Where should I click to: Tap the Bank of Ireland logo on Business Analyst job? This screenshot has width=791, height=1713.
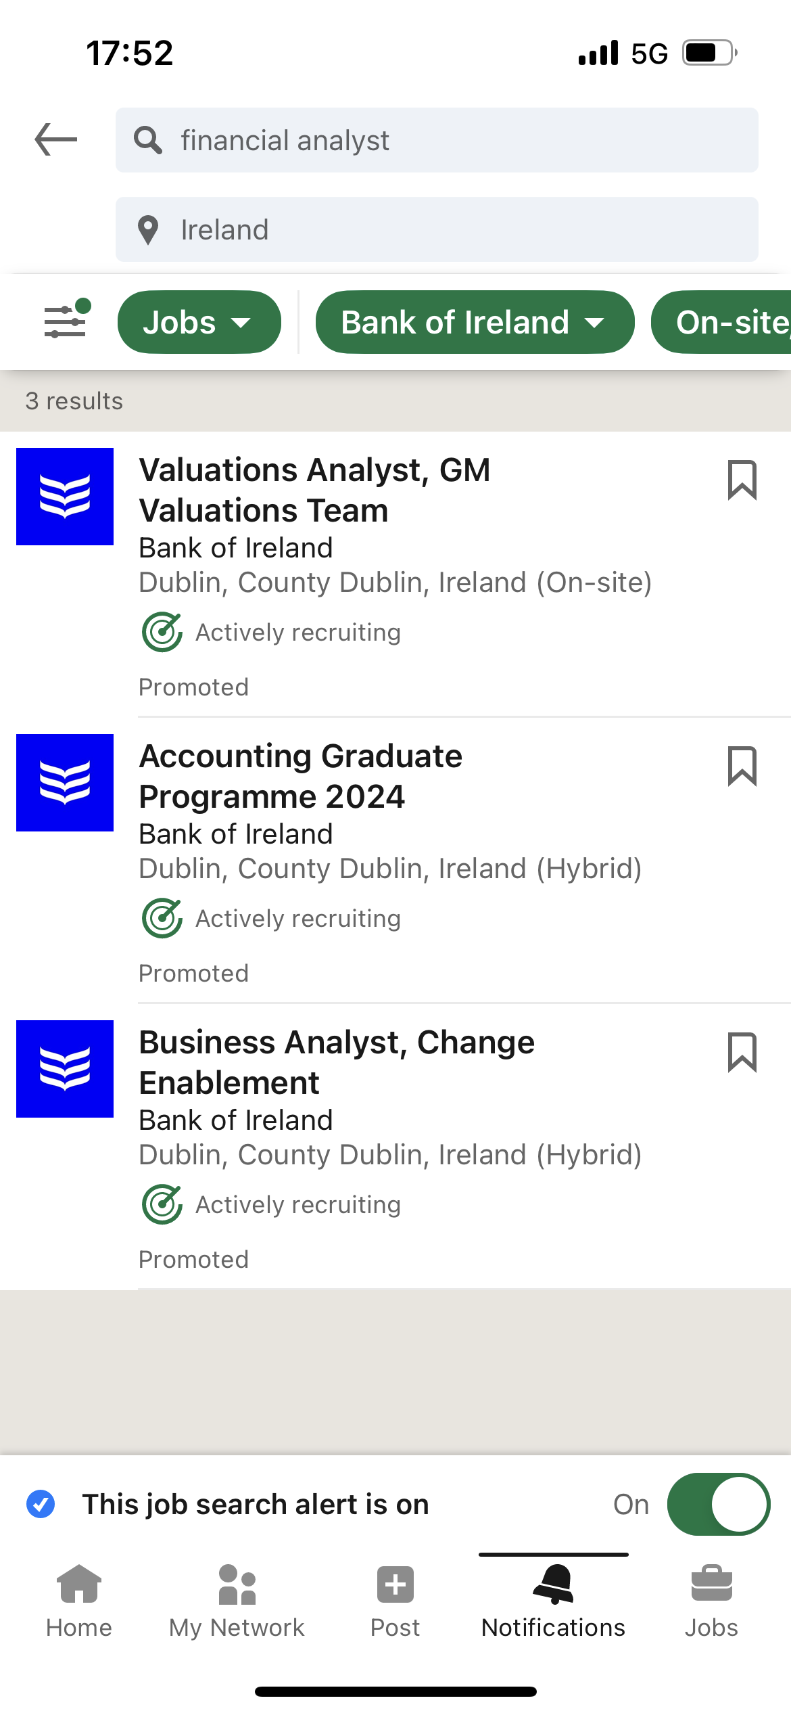click(x=65, y=1069)
